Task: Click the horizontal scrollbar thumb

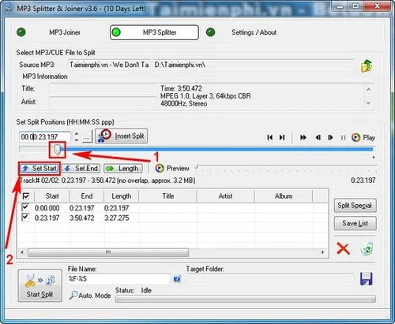Action: [108, 252]
